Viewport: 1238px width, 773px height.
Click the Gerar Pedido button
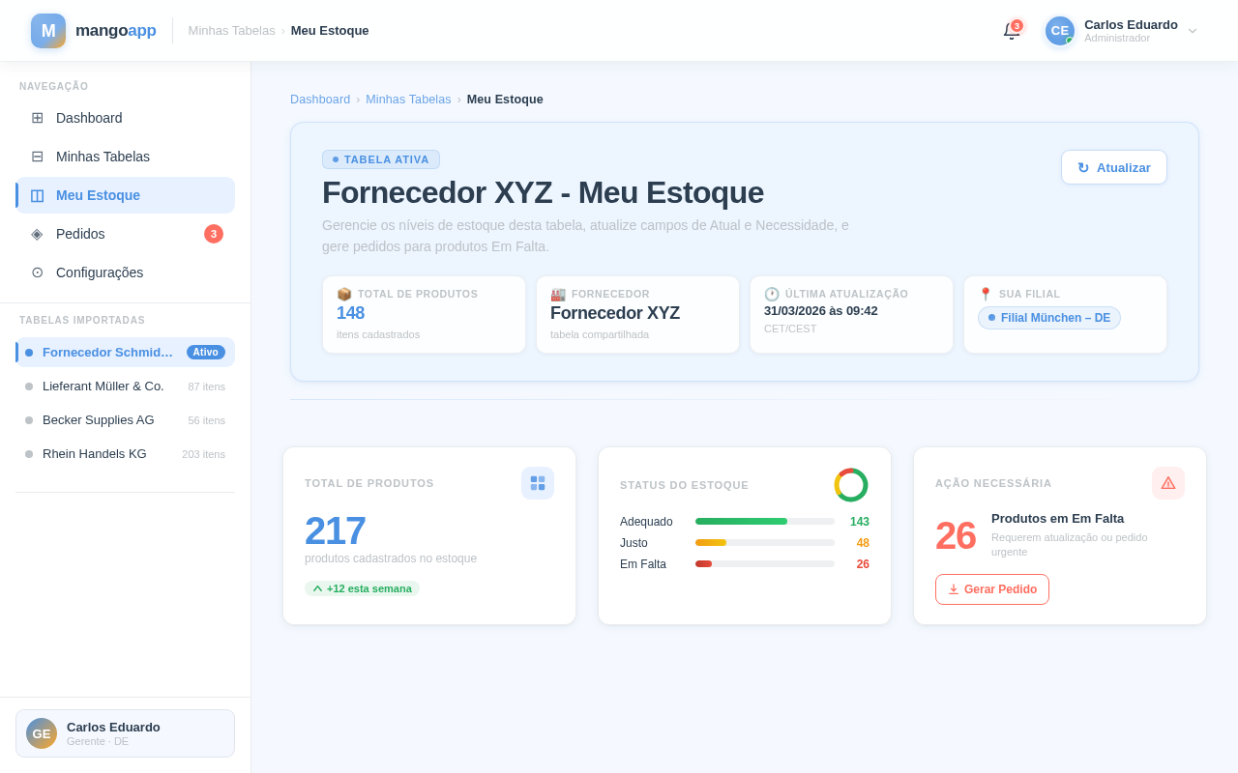tap(992, 589)
